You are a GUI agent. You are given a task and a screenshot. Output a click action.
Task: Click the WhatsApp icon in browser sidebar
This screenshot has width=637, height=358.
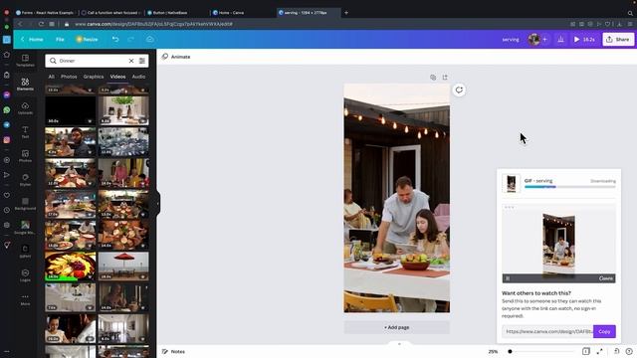(x=7, y=110)
